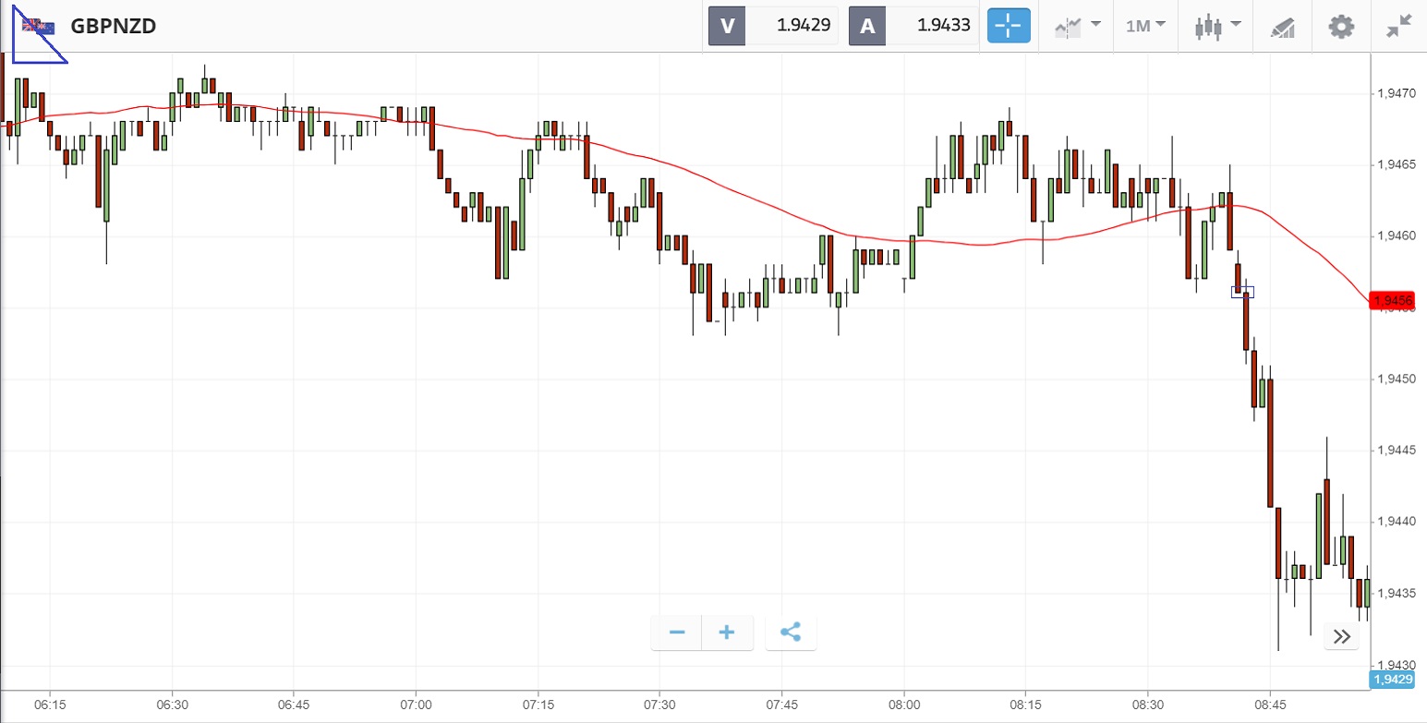Select the drawing tools pencil icon

[1283, 26]
